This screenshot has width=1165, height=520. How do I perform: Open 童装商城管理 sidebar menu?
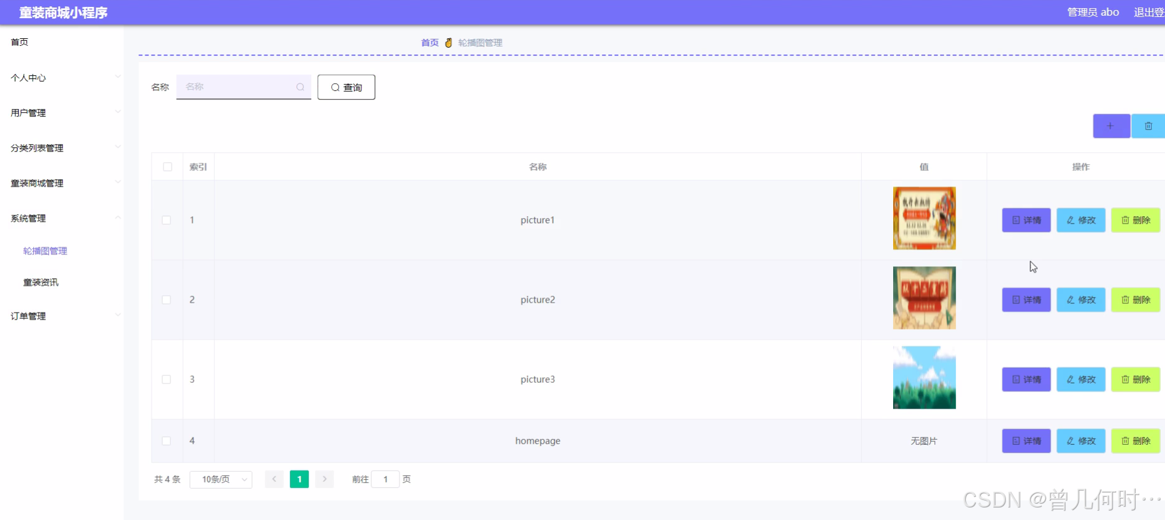coord(37,183)
